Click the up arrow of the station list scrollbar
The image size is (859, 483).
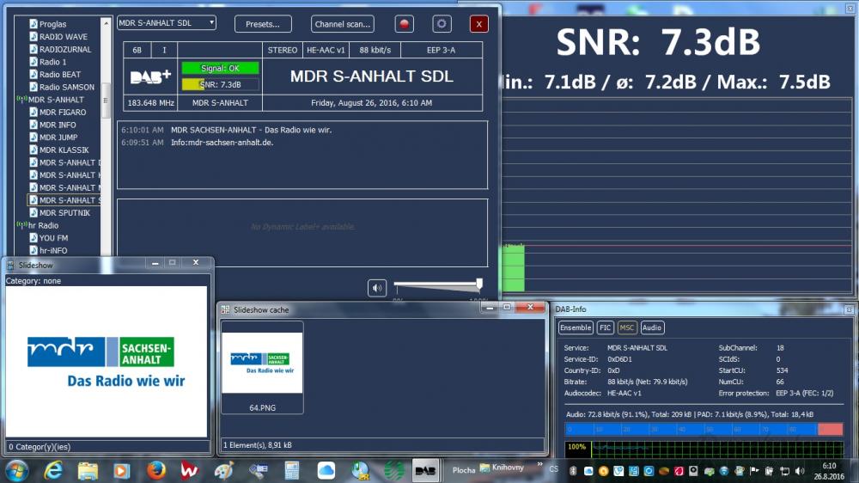tap(107, 23)
